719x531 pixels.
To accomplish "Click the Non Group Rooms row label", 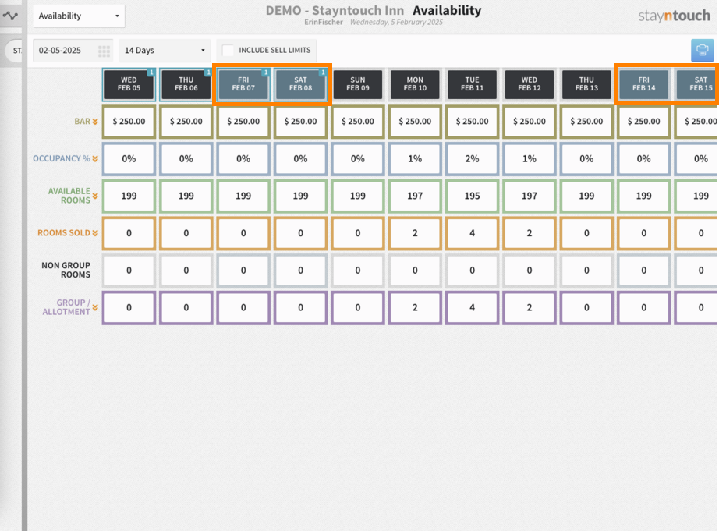I will [x=66, y=270].
